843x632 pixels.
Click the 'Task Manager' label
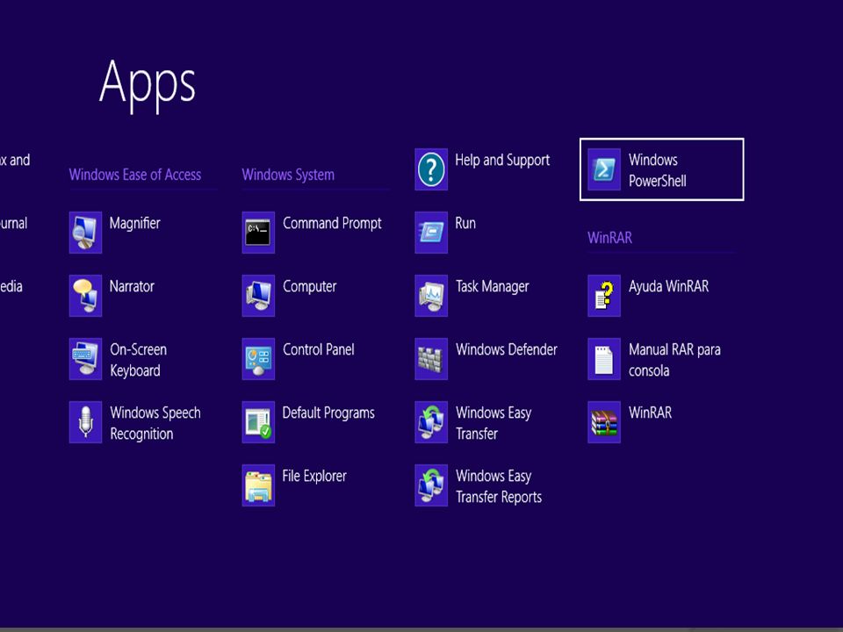click(x=493, y=286)
